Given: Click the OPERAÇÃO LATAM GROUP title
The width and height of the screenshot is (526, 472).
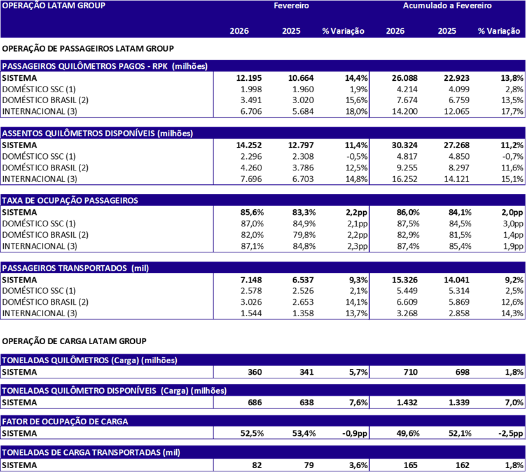Looking at the screenshot, I should (x=54, y=6).
